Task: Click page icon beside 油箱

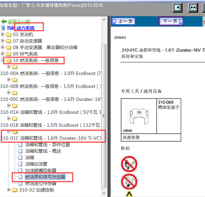Action: [x=20, y=157]
